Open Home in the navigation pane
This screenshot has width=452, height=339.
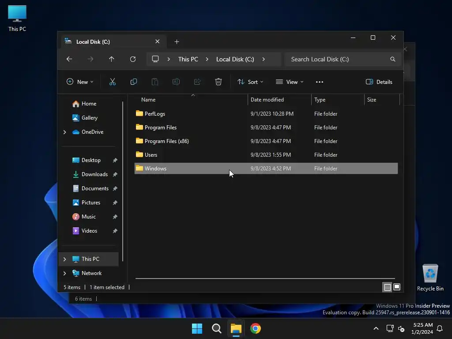tap(89, 104)
